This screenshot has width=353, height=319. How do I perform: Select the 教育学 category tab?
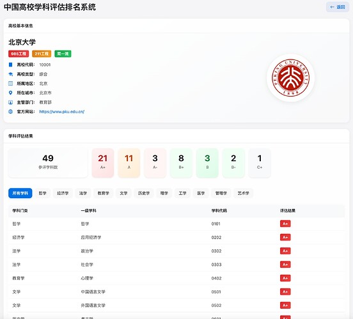(x=104, y=193)
